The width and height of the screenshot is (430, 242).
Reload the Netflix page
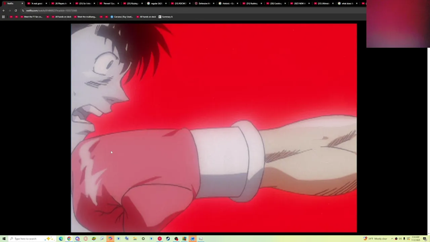point(16,10)
